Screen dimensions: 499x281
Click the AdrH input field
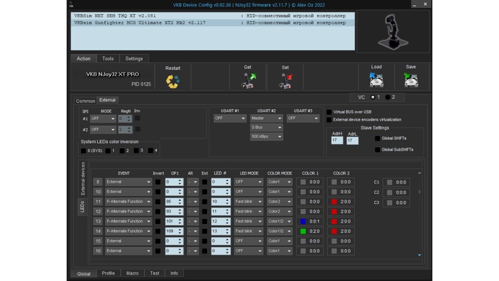[x=337, y=141]
